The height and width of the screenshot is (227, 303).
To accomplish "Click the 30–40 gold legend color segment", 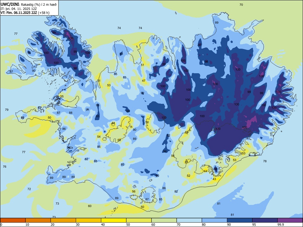I will coord(88,220).
